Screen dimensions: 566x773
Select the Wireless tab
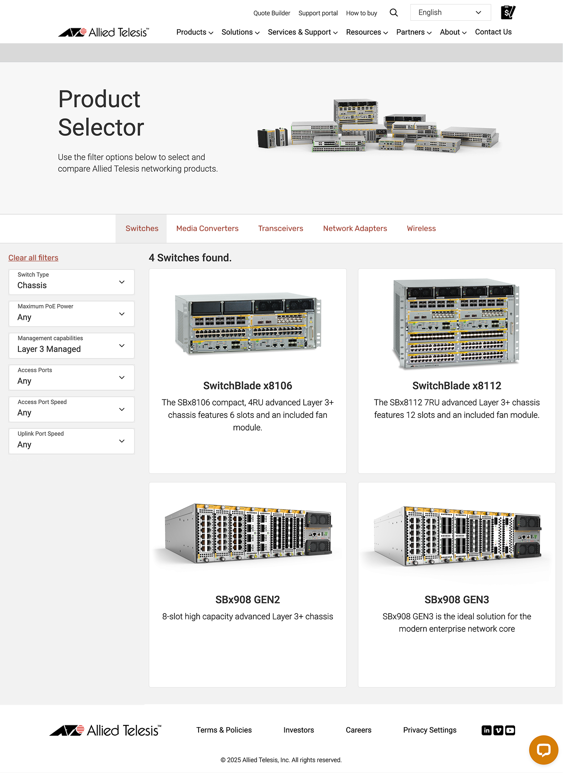(421, 229)
